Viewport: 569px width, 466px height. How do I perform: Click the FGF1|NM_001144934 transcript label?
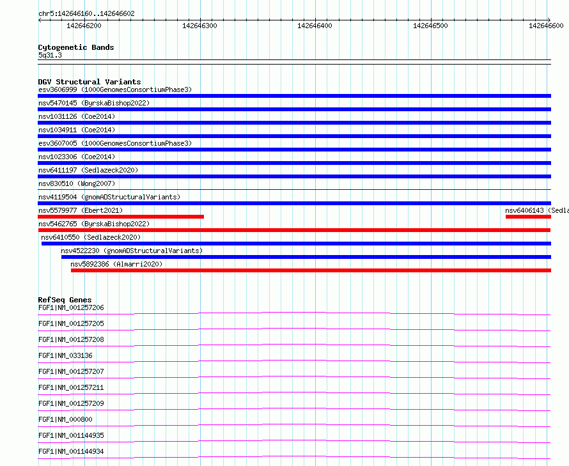[x=71, y=451]
